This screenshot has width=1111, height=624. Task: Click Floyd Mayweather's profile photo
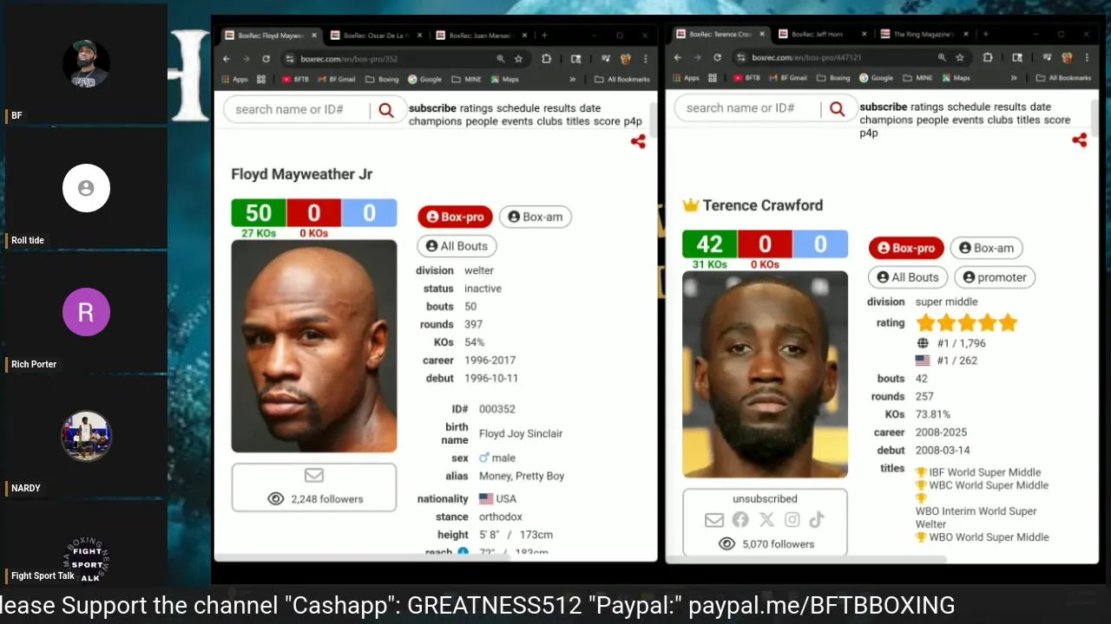point(314,346)
